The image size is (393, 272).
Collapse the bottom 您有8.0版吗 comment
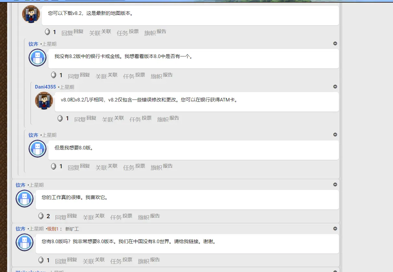[x=335, y=229]
